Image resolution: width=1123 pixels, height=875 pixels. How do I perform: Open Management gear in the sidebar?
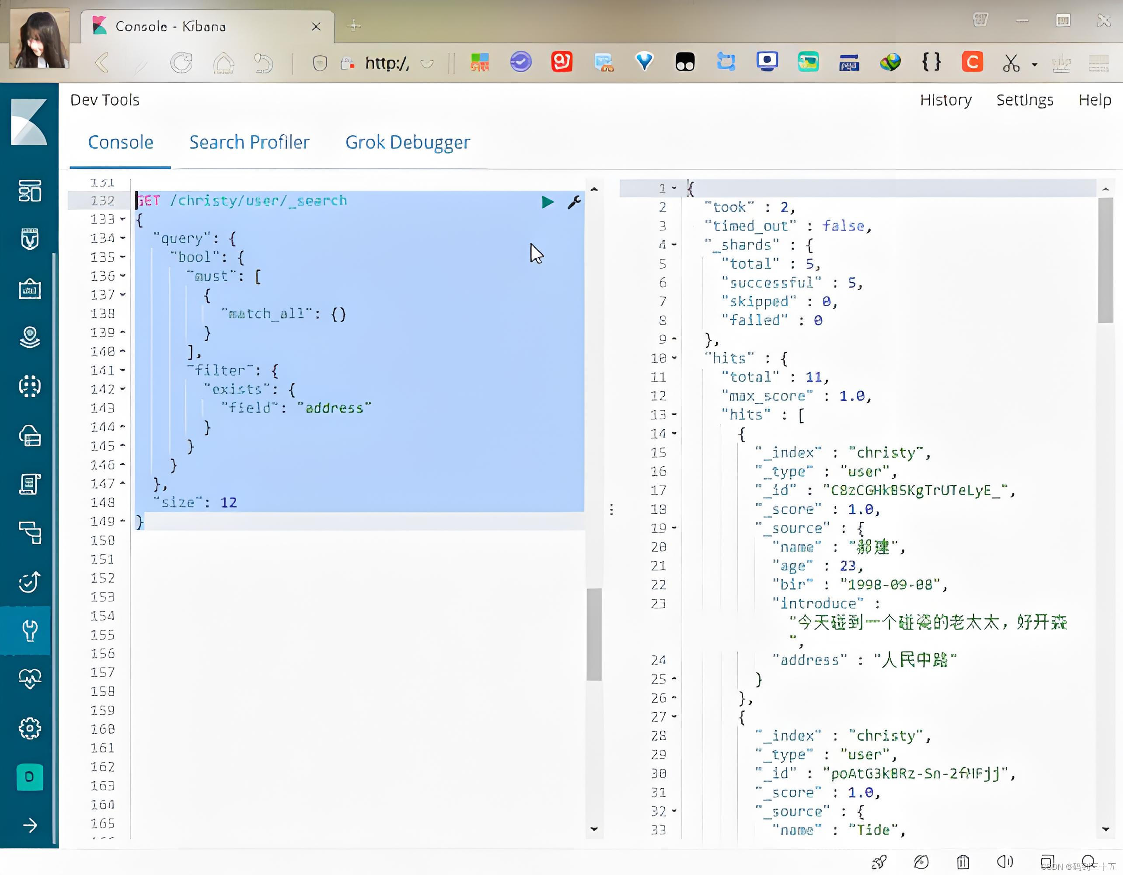tap(30, 728)
